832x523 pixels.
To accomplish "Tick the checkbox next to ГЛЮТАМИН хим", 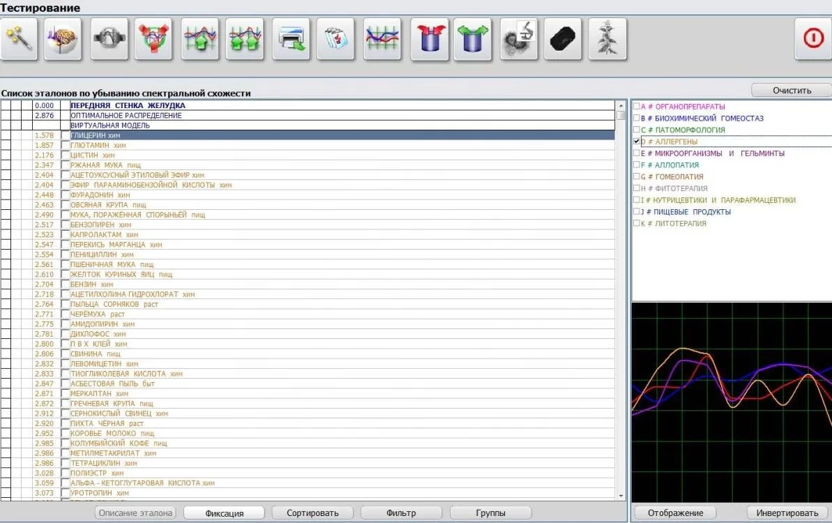I will [66, 146].
